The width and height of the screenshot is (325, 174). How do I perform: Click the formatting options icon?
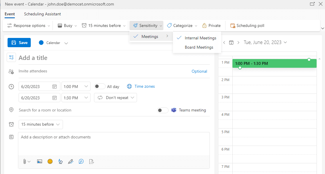[x=60, y=162]
